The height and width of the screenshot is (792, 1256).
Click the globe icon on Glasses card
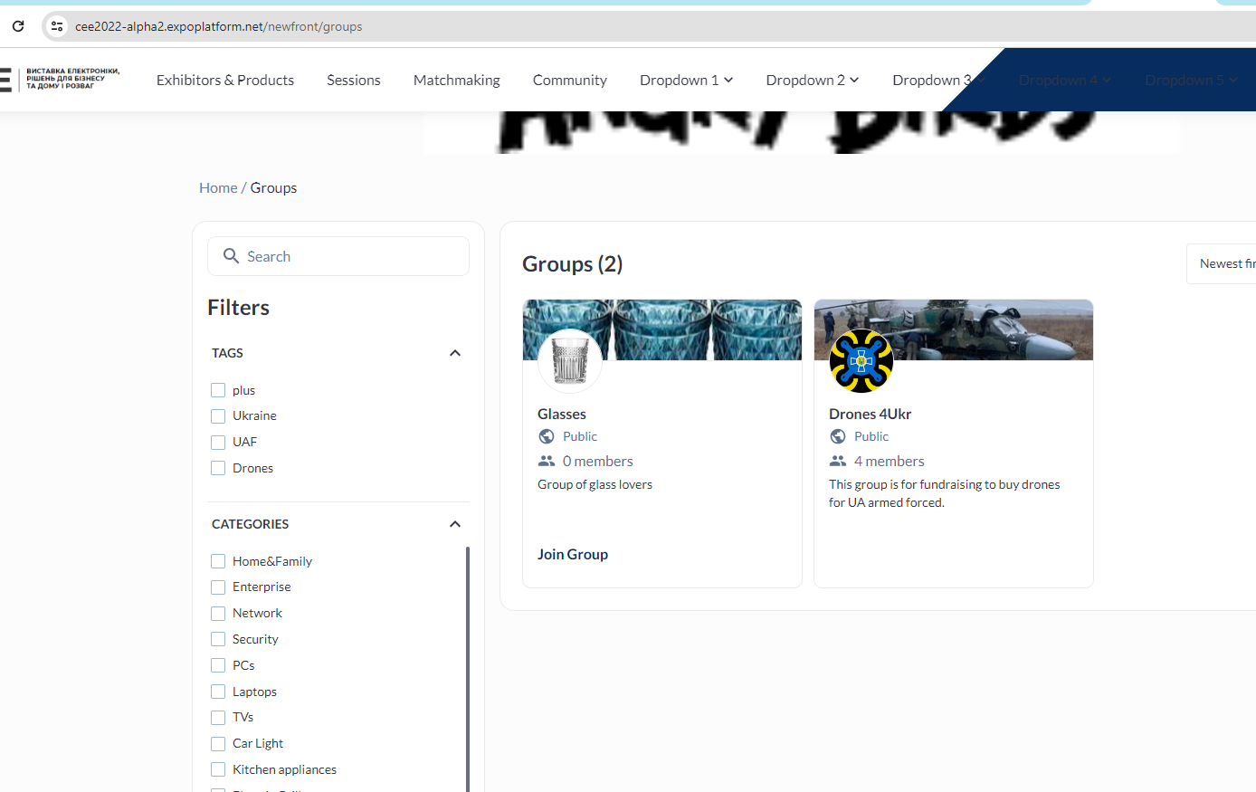547,436
